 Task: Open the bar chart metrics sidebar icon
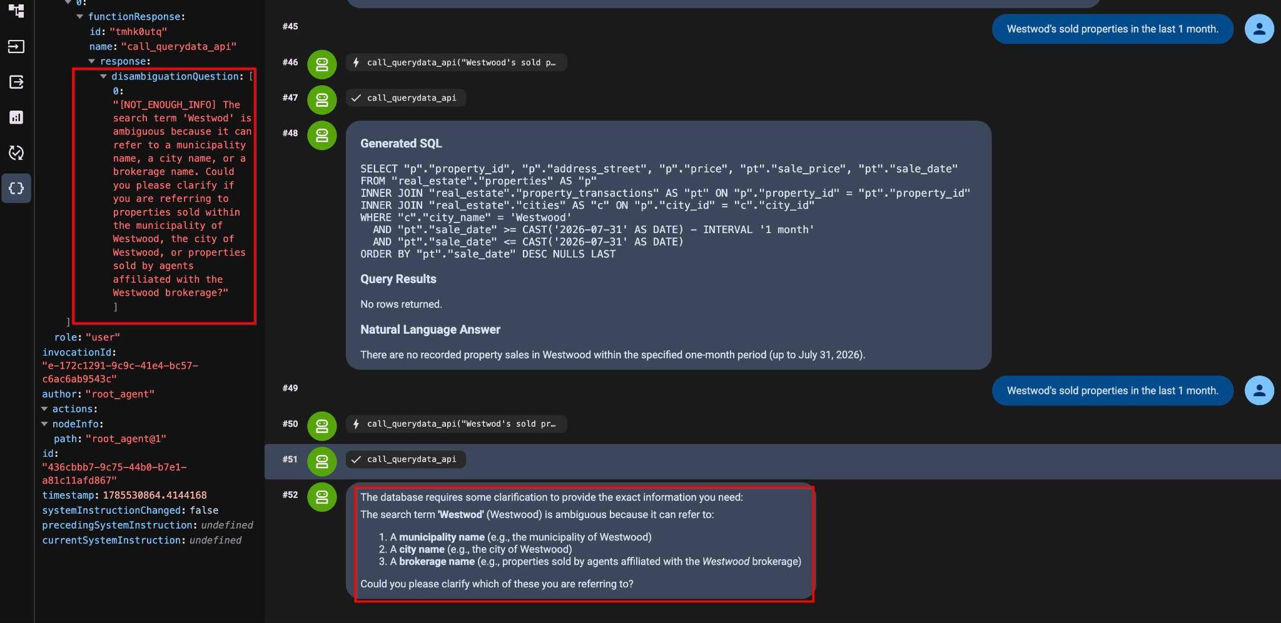point(16,117)
